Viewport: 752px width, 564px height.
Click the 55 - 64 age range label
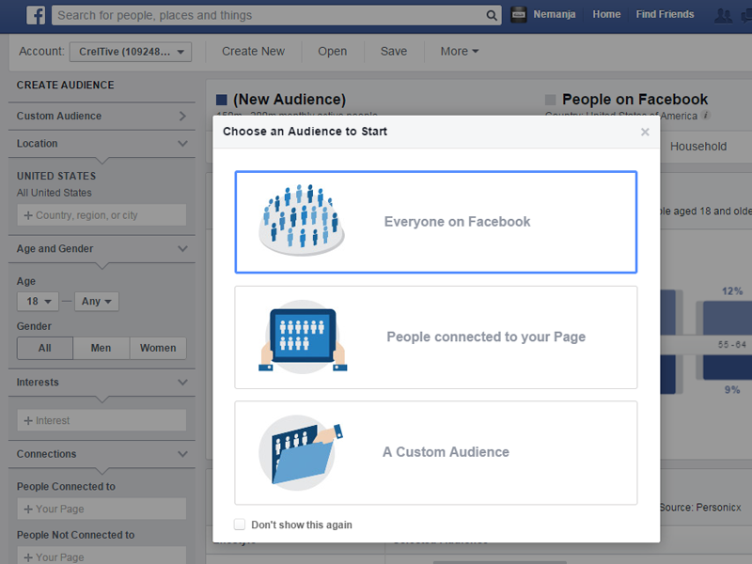point(732,345)
